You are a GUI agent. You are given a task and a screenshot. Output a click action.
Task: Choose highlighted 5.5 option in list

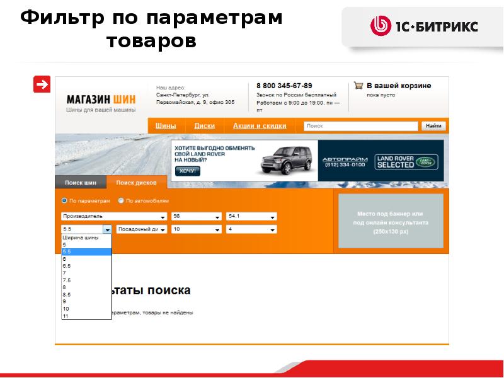coord(86,251)
